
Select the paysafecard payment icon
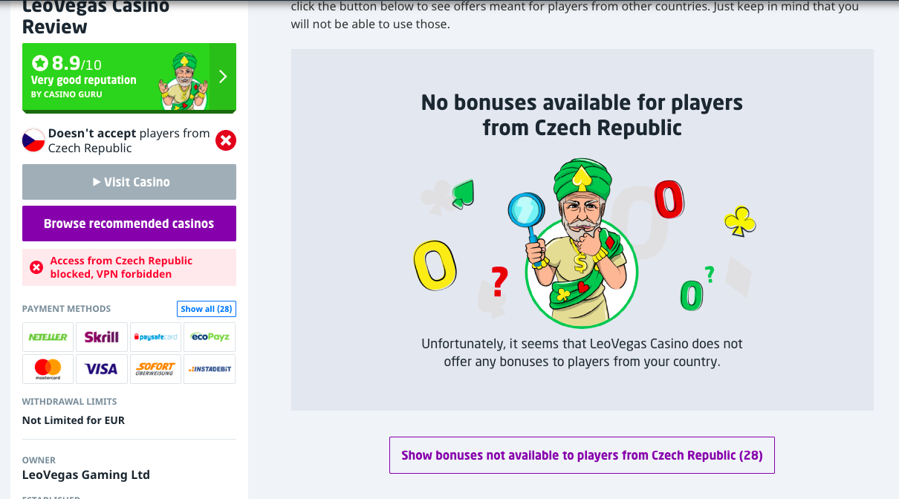click(155, 337)
